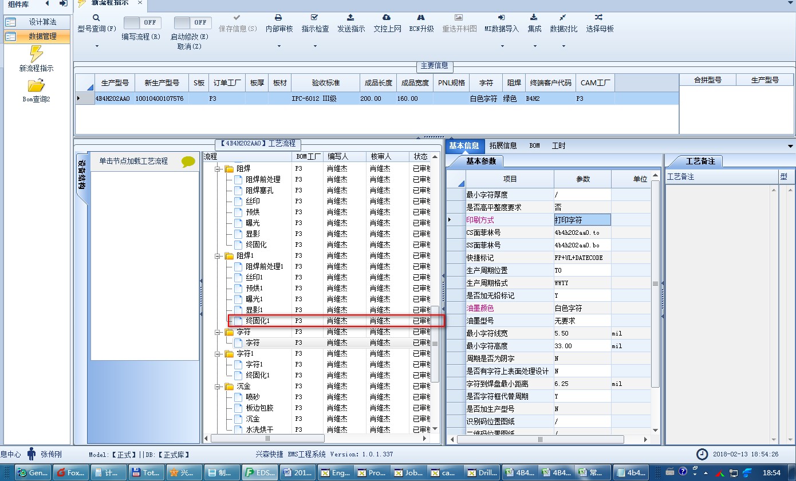The width and height of the screenshot is (796, 481).
Task: Click the process tree vertical scrollbar
Action: (x=435, y=344)
